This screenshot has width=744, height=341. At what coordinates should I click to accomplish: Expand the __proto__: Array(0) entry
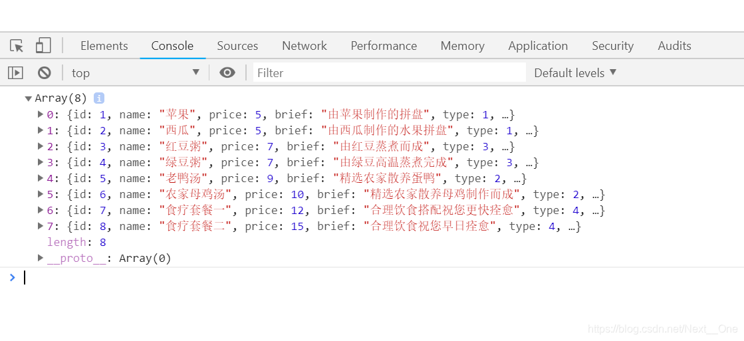pyautogui.click(x=41, y=258)
